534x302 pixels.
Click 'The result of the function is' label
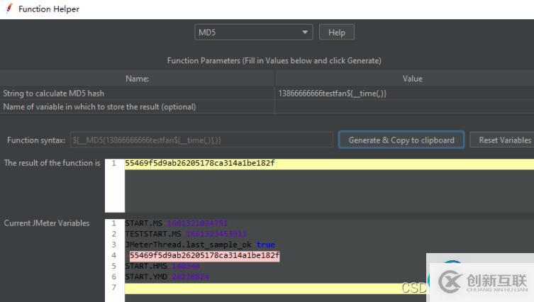click(52, 163)
